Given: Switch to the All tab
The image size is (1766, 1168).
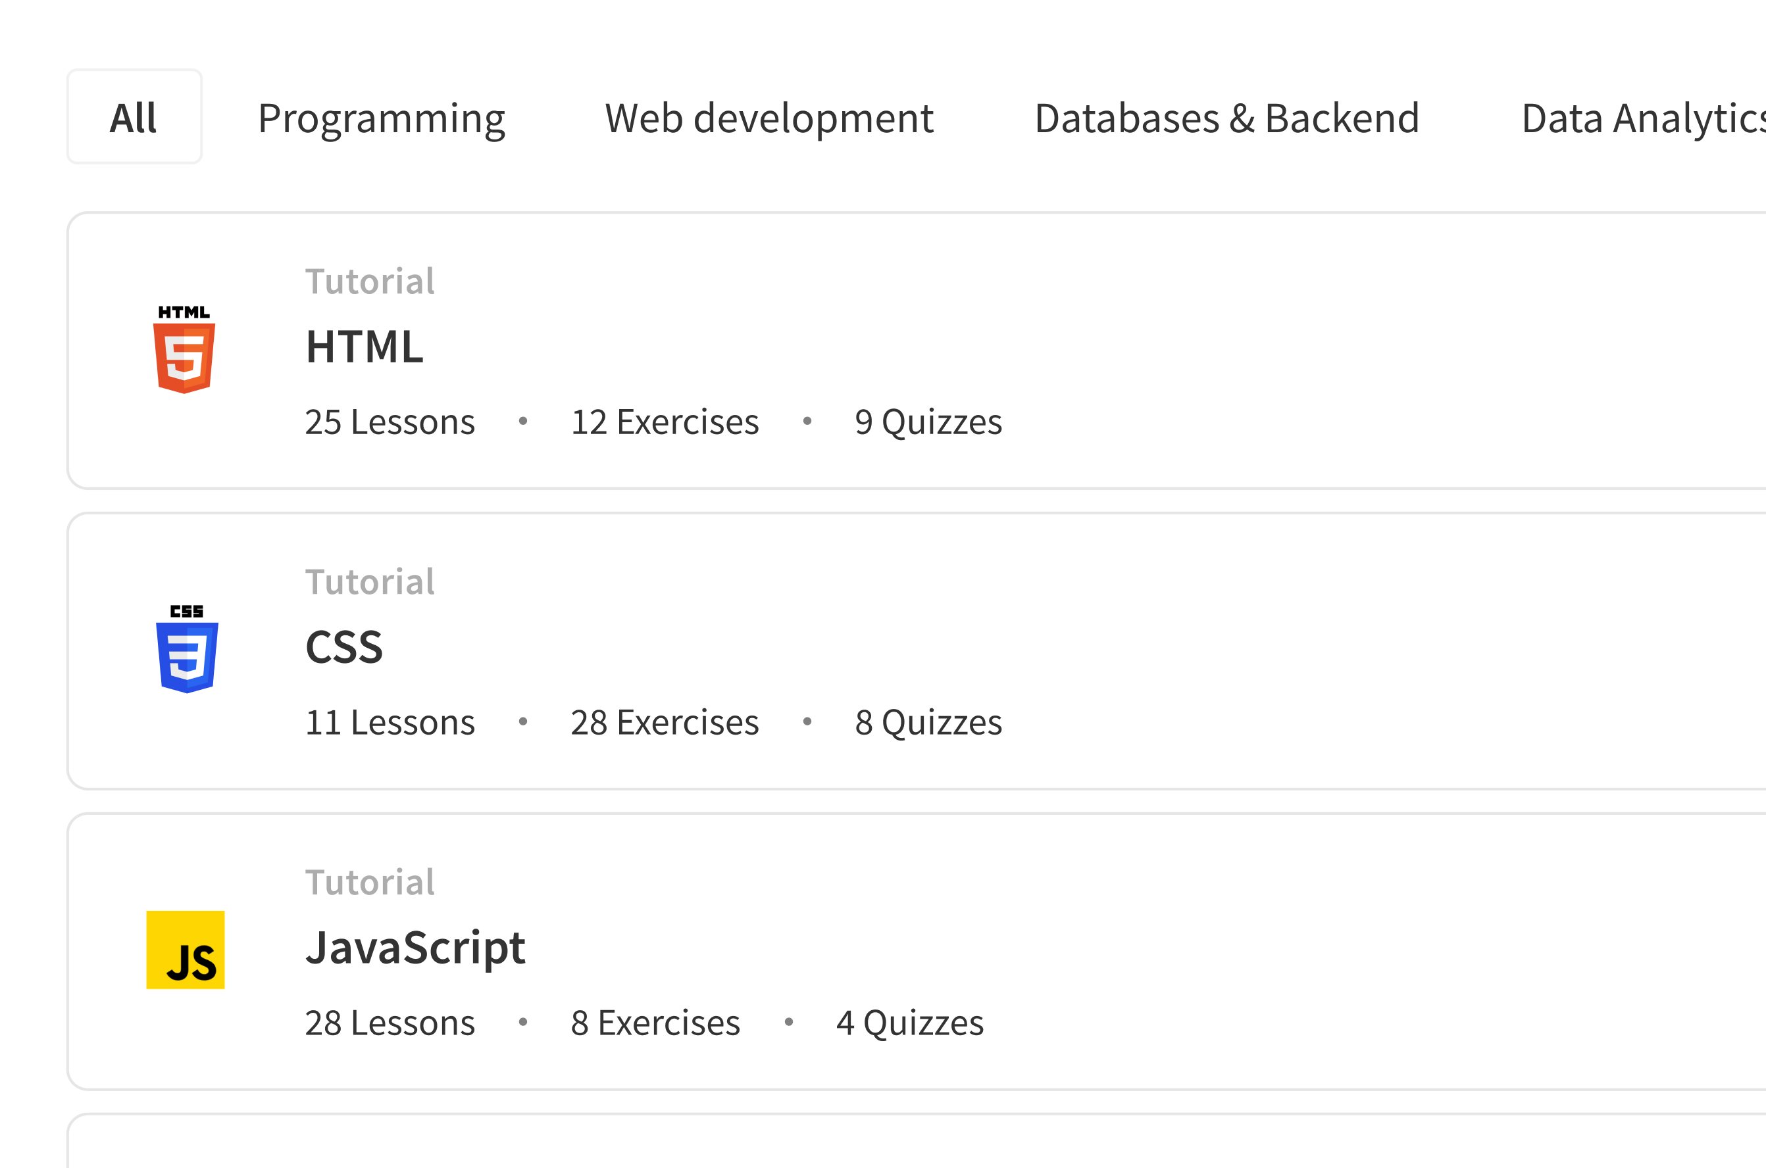Looking at the screenshot, I should (134, 116).
